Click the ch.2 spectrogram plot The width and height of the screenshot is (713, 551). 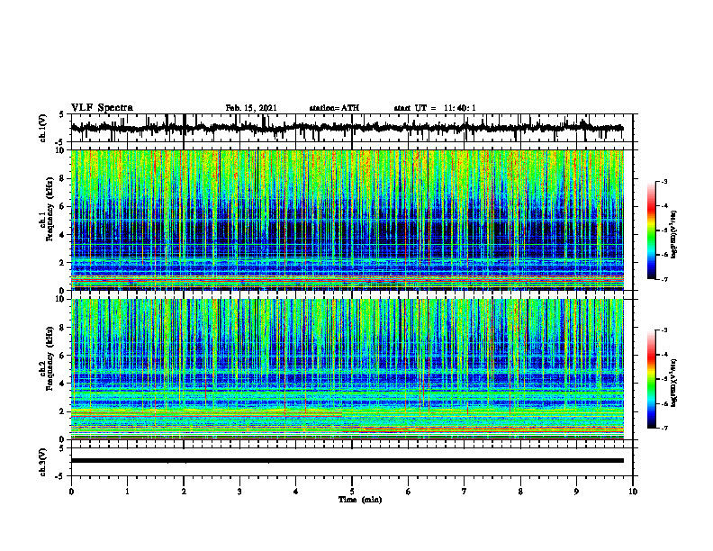pos(347,369)
